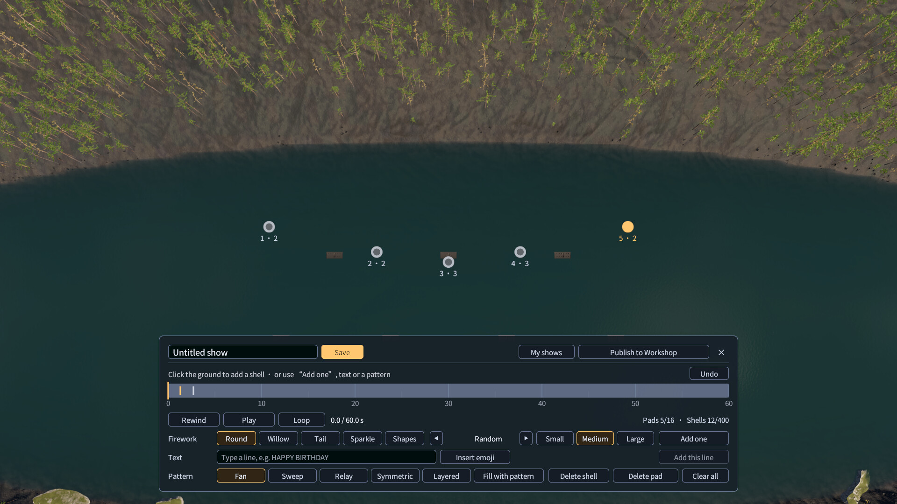
Task: Select the highlighted launch pad 5
Action: click(628, 227)
